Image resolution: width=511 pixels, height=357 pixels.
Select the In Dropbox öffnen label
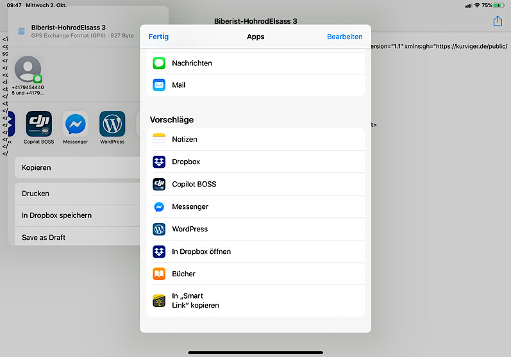coord(201,251)
